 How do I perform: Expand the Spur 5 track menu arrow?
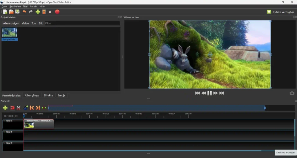[4, 121]
